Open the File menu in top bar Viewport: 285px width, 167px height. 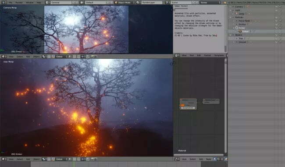pos(11,3)
